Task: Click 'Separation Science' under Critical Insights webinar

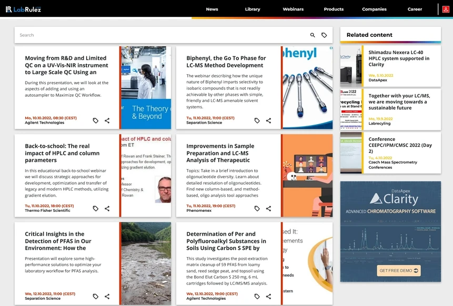Action: [x=43, y=299]
